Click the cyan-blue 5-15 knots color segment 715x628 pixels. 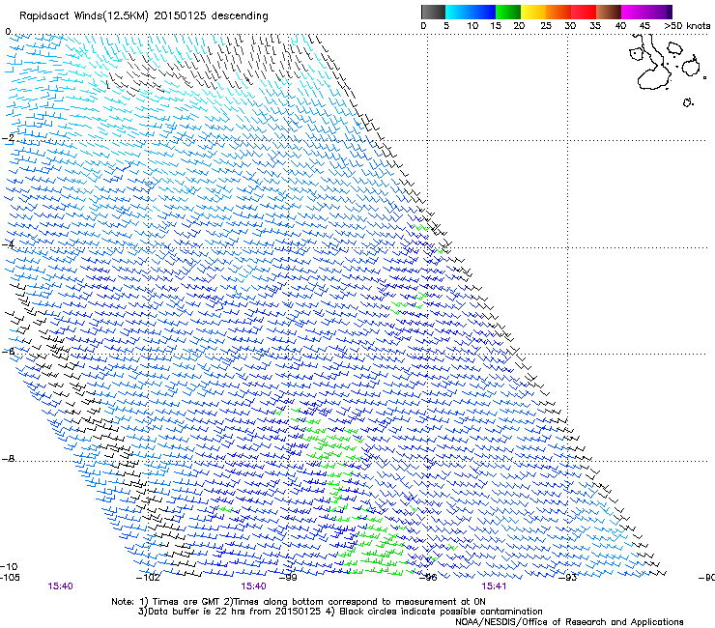[471, 12]
